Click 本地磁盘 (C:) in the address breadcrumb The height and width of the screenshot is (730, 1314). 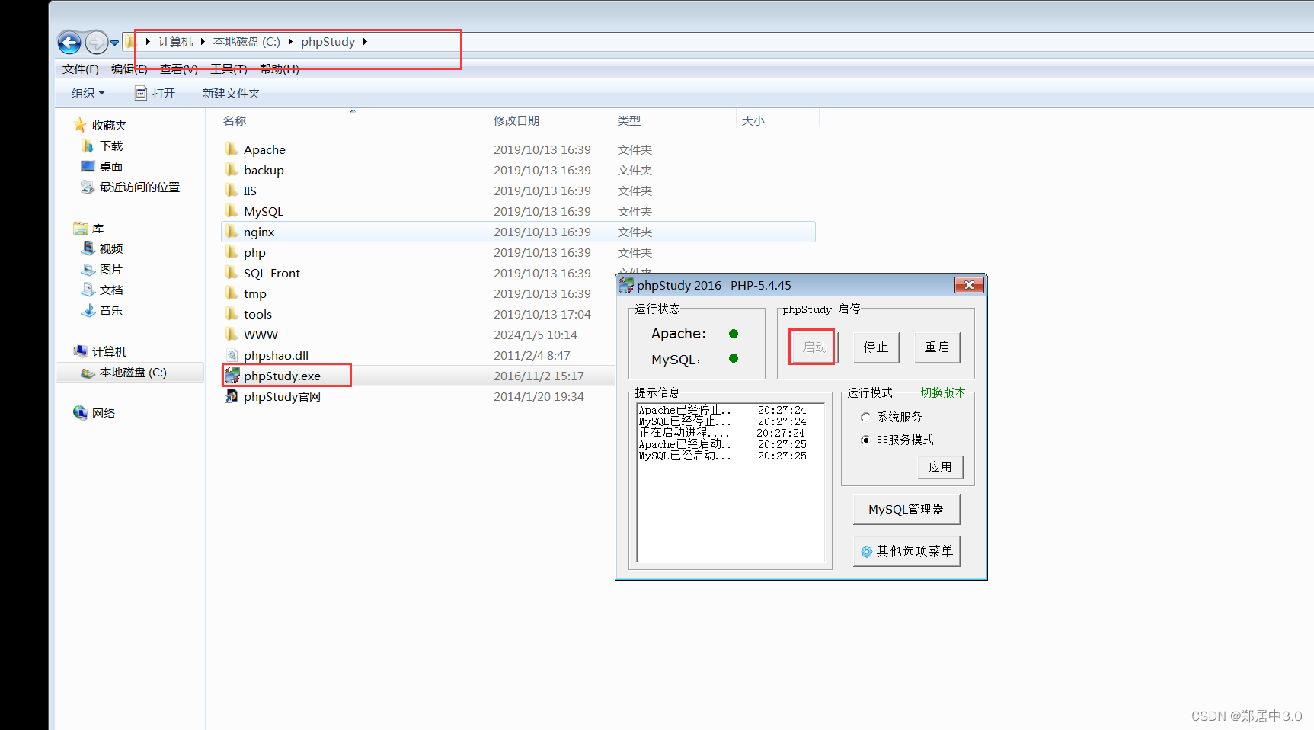pos(247,42)
